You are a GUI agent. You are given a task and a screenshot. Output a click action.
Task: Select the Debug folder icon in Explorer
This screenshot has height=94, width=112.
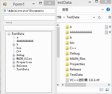click(67, 53)
